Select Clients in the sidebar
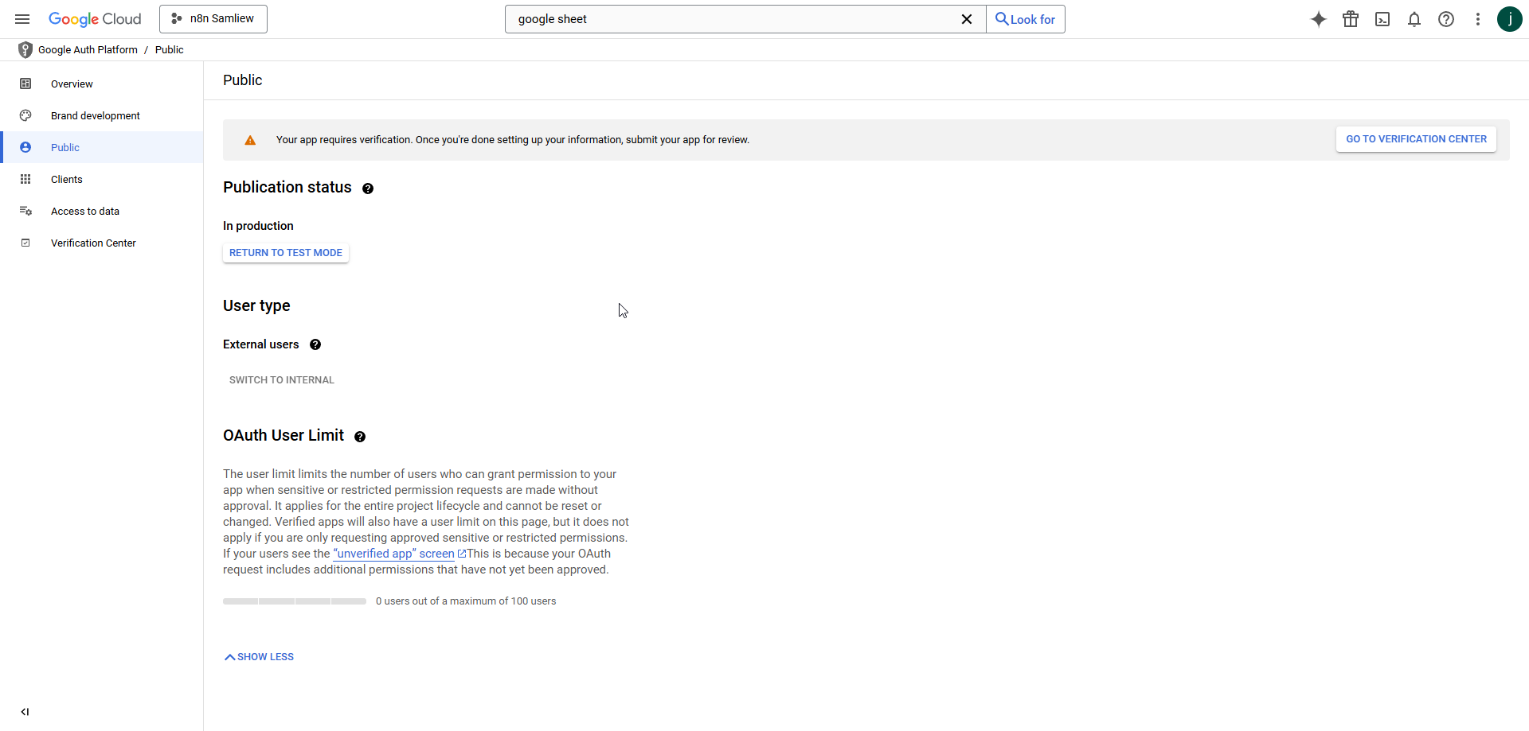1529x731 pixels. click(102, 179)
